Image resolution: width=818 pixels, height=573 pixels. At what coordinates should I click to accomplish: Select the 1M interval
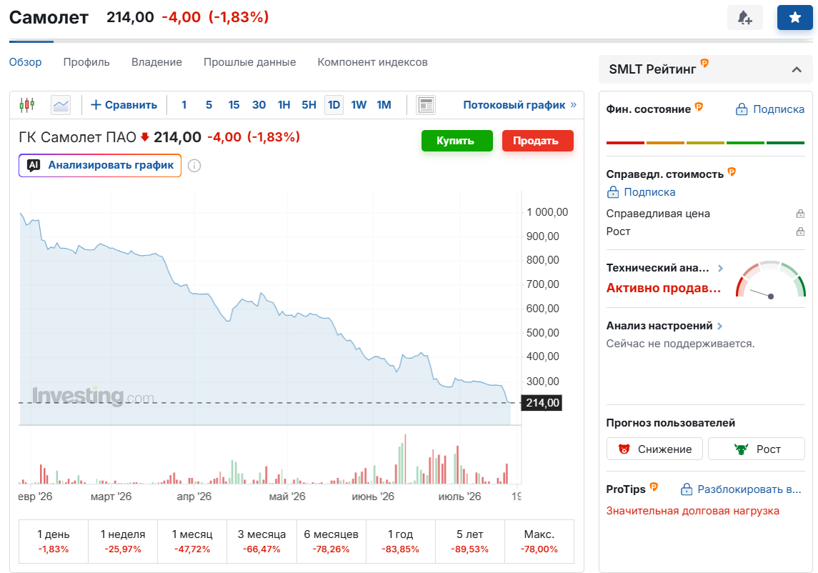point(384,105)
